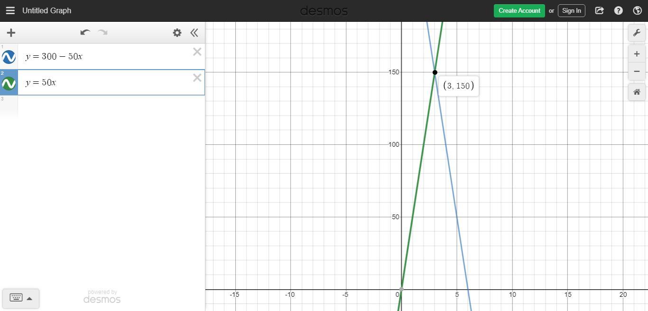648x311 pixels.
Task: Undo the last action
Action: click(x=85, y=33)
